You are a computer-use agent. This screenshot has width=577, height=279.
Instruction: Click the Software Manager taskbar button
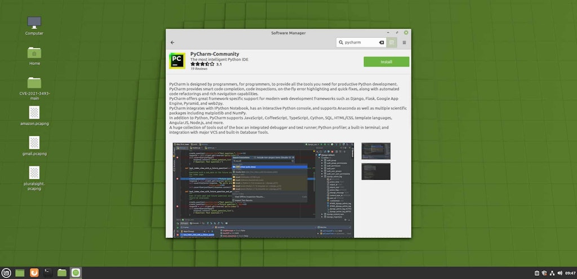[76, 273]
